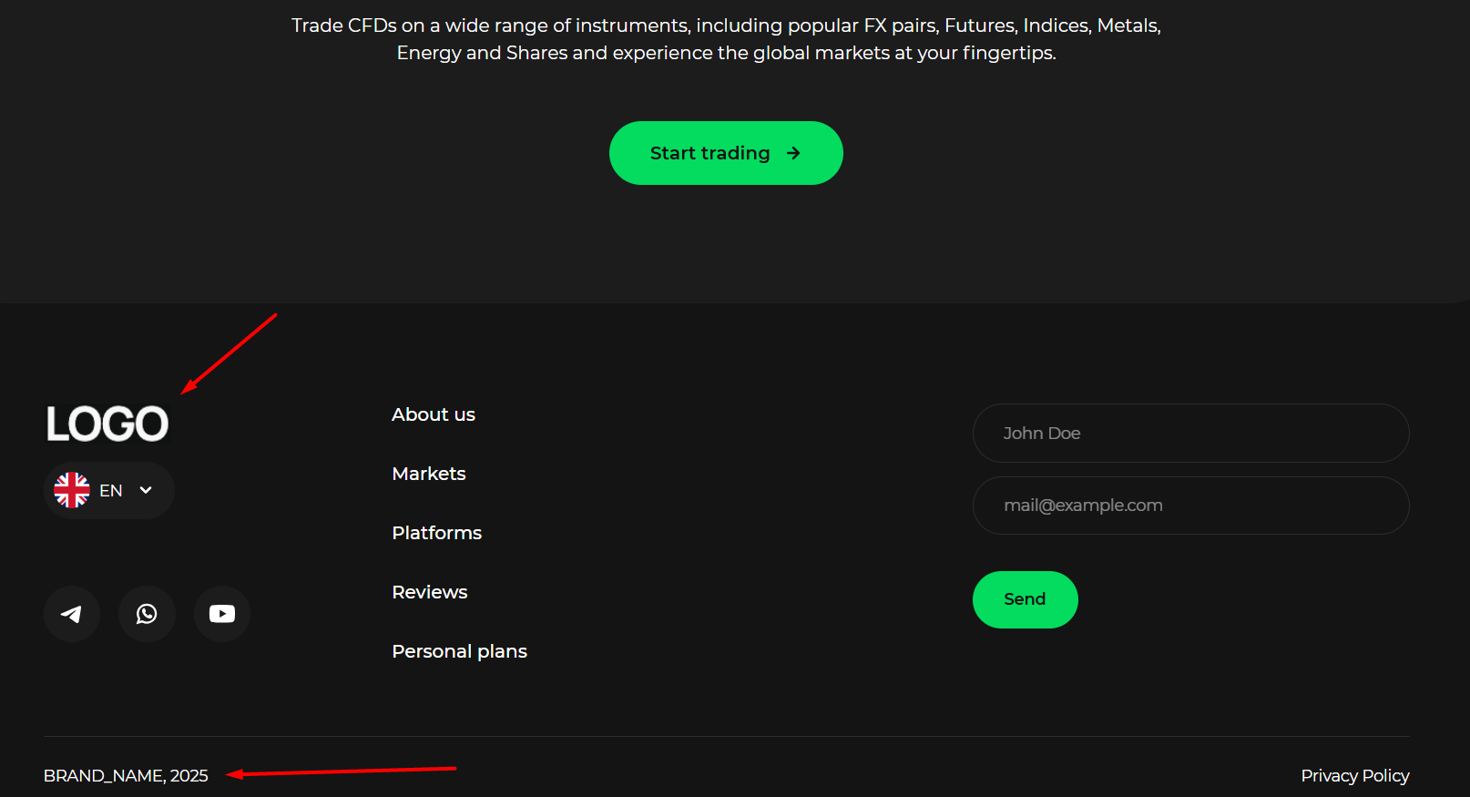The width and height of the screenshot is (1470, 797).
Task: Open the Telegram social icon
Action: tap(72, 614)
